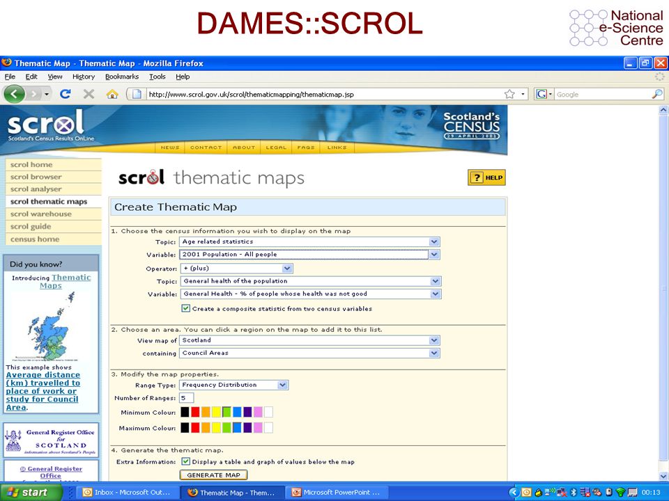The width and height of the screenshot is (669, 501).
Task: Open the Firefox Help menu
Action: (x=183, y=77)
